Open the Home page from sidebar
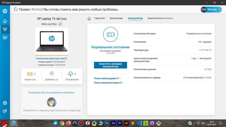Viewport: 226px width, 127px height. pos(5,21)
